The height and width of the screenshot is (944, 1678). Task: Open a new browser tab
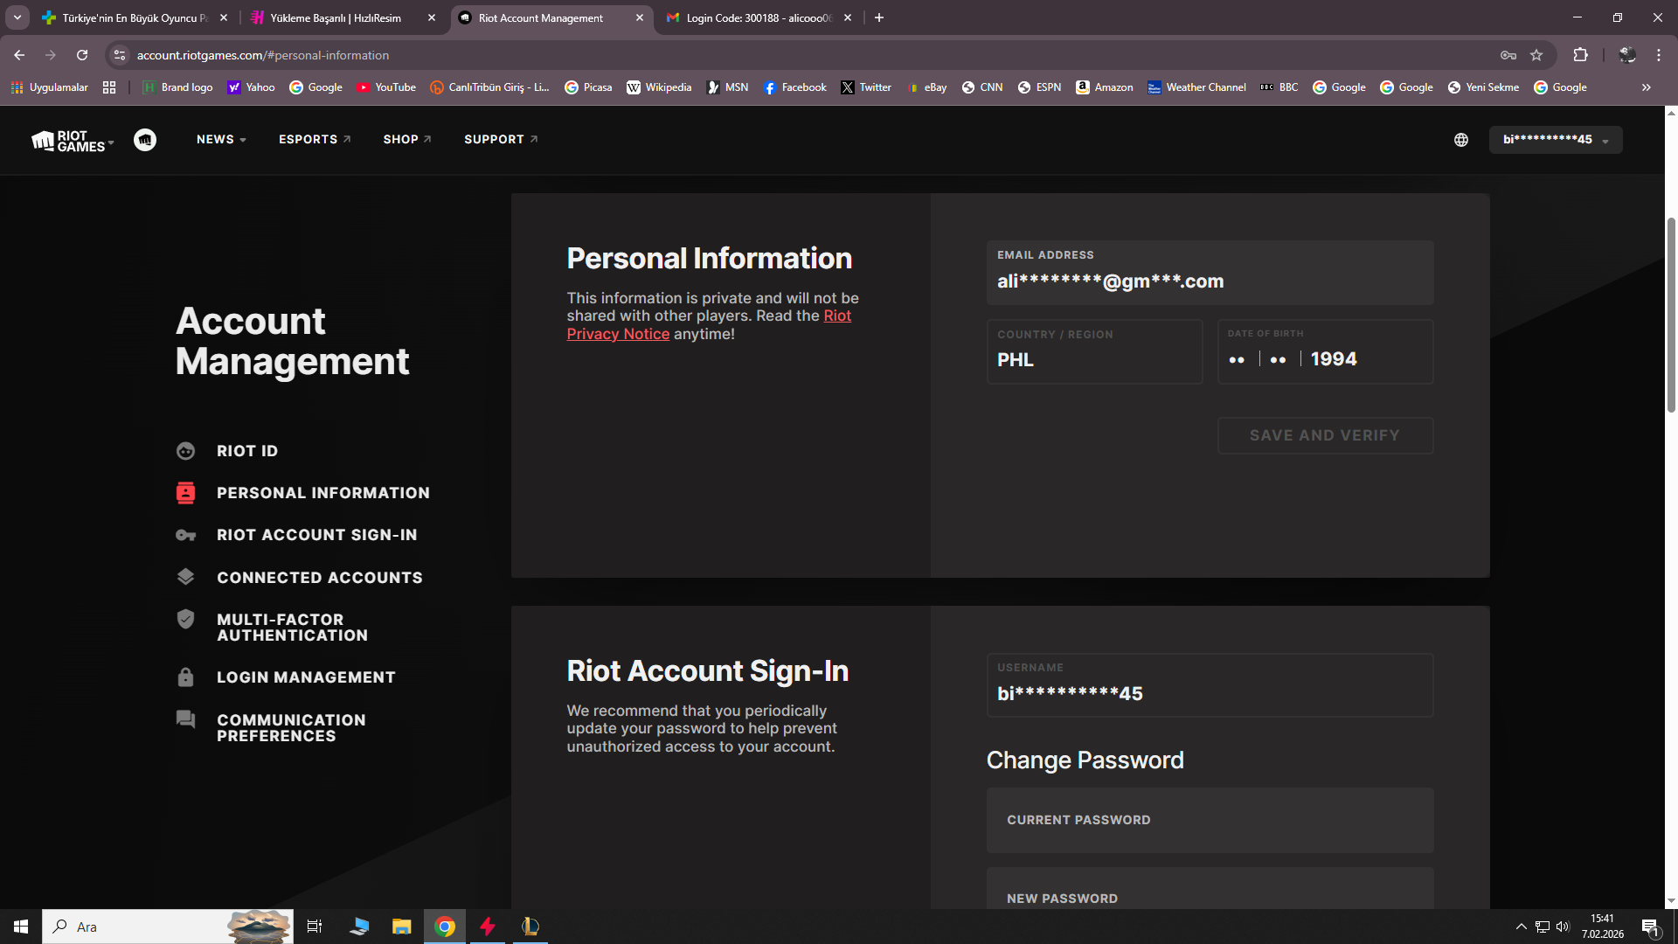[879, 17]
